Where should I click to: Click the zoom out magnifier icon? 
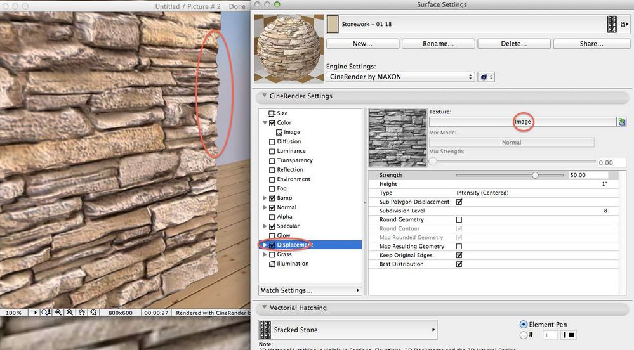coord(70,313)
